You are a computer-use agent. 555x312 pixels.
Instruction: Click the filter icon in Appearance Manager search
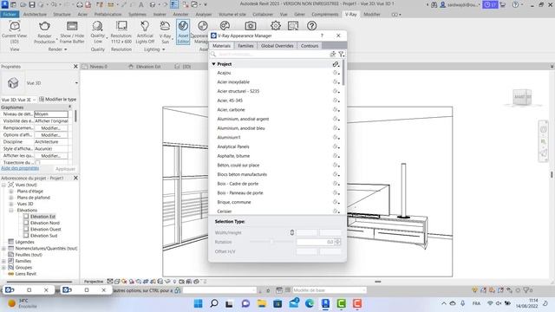tap(341, 54)
